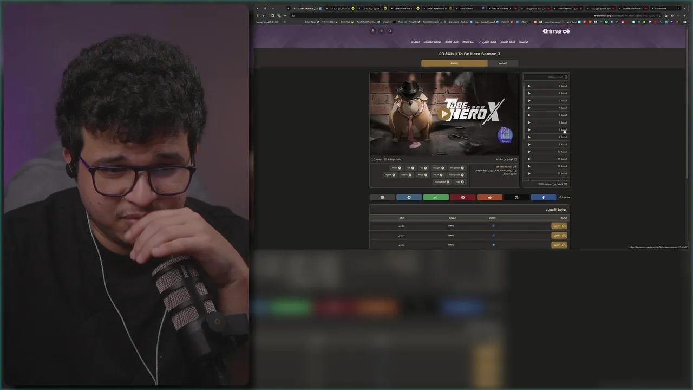
Task: Choose the Hglink streaming server
Action: coord(390,175)
